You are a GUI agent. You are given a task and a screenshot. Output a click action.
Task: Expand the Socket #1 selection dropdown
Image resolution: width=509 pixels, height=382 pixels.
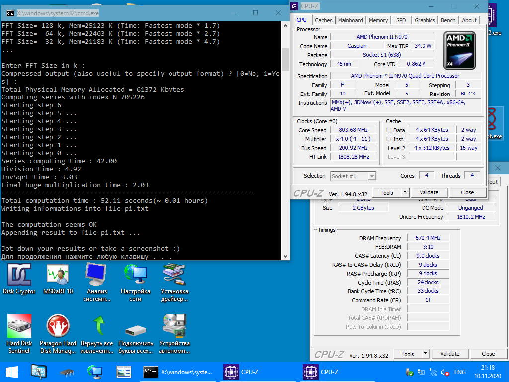pyautogui.click(x=372, y=176)
